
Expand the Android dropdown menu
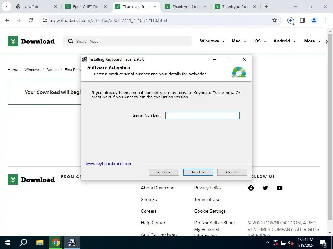click(x=285, y=41)
